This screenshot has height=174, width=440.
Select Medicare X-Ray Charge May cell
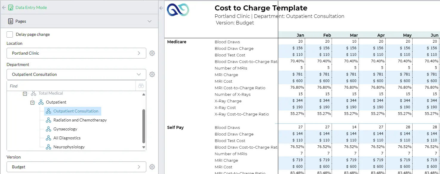(x=399, y=101)
